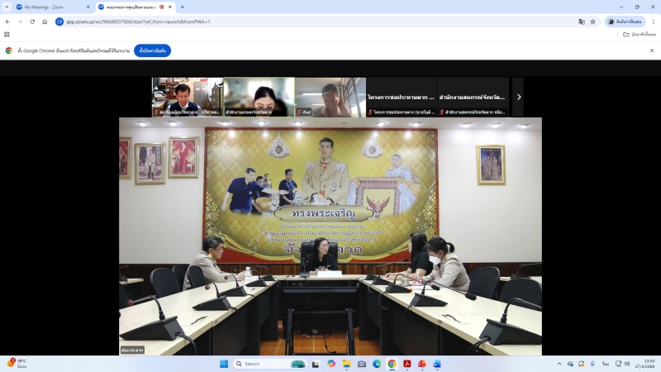Show hidden system tray icons
Viewport: 661px width, 372px height.
559,364
